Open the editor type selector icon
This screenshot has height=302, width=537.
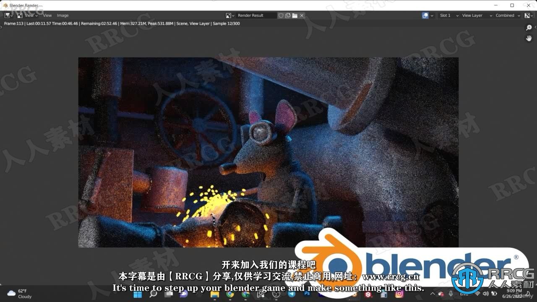click(x=8, y=16)
